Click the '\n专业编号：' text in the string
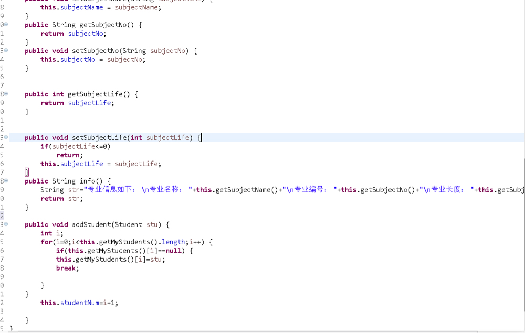The width and height of the screenshot is (525, 333). click(x=308, y=189)
